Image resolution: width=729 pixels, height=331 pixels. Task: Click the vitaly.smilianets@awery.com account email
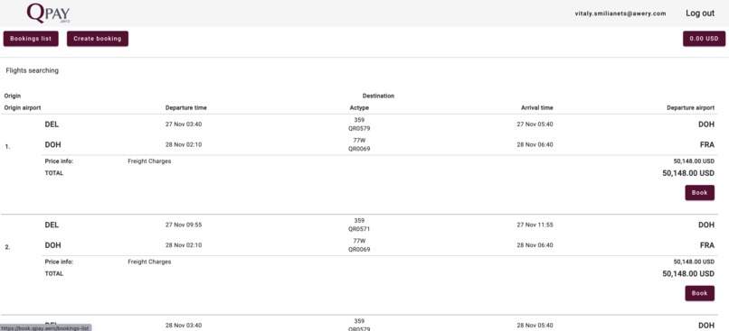point(620,14)
